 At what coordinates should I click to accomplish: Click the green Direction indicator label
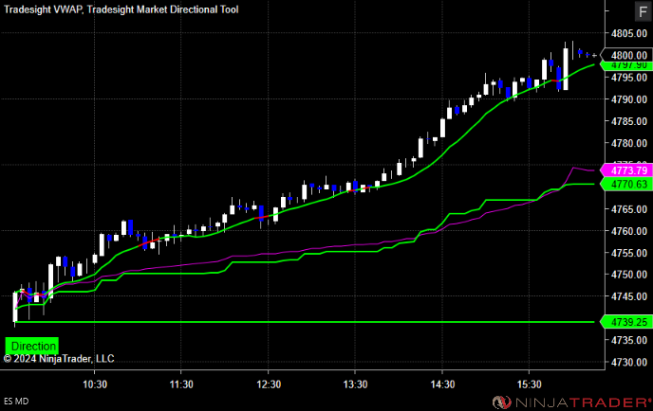[x=32, y=346]
